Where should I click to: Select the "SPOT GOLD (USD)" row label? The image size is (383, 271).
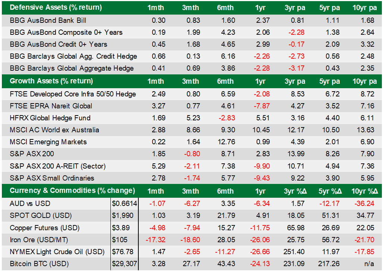[41, 216]
